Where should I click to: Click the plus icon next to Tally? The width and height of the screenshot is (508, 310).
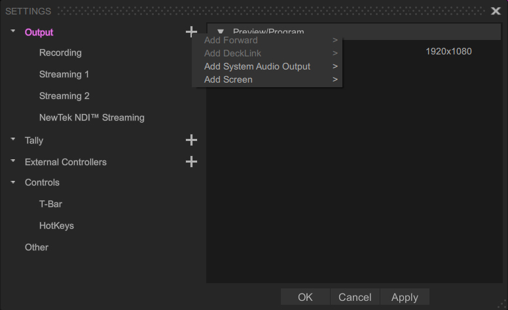(x=191, y=140)
